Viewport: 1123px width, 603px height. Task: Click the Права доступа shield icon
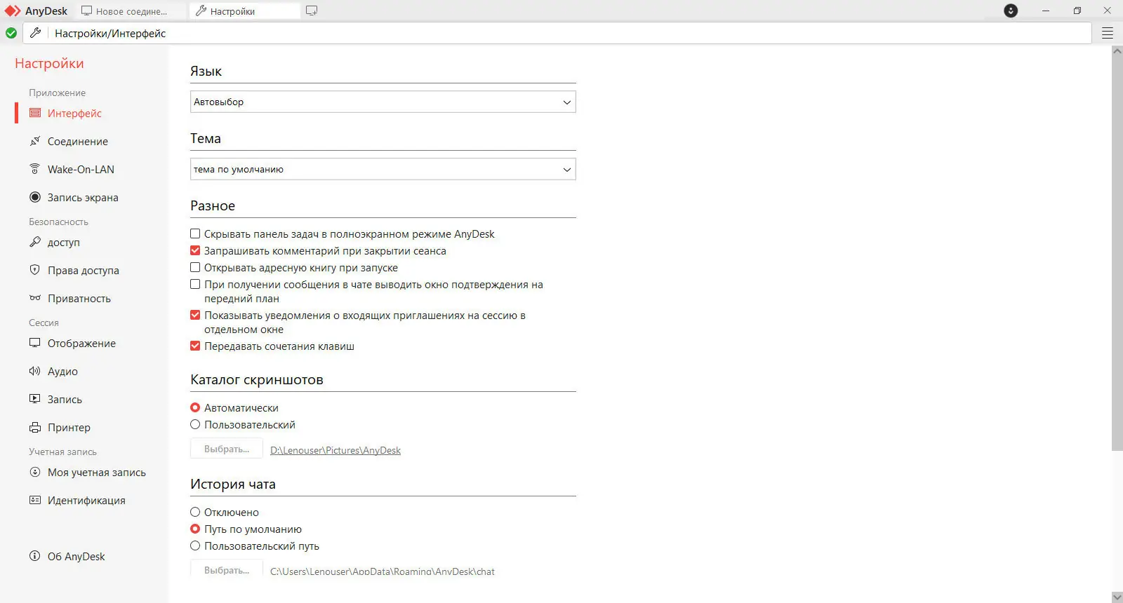(35, 270)
